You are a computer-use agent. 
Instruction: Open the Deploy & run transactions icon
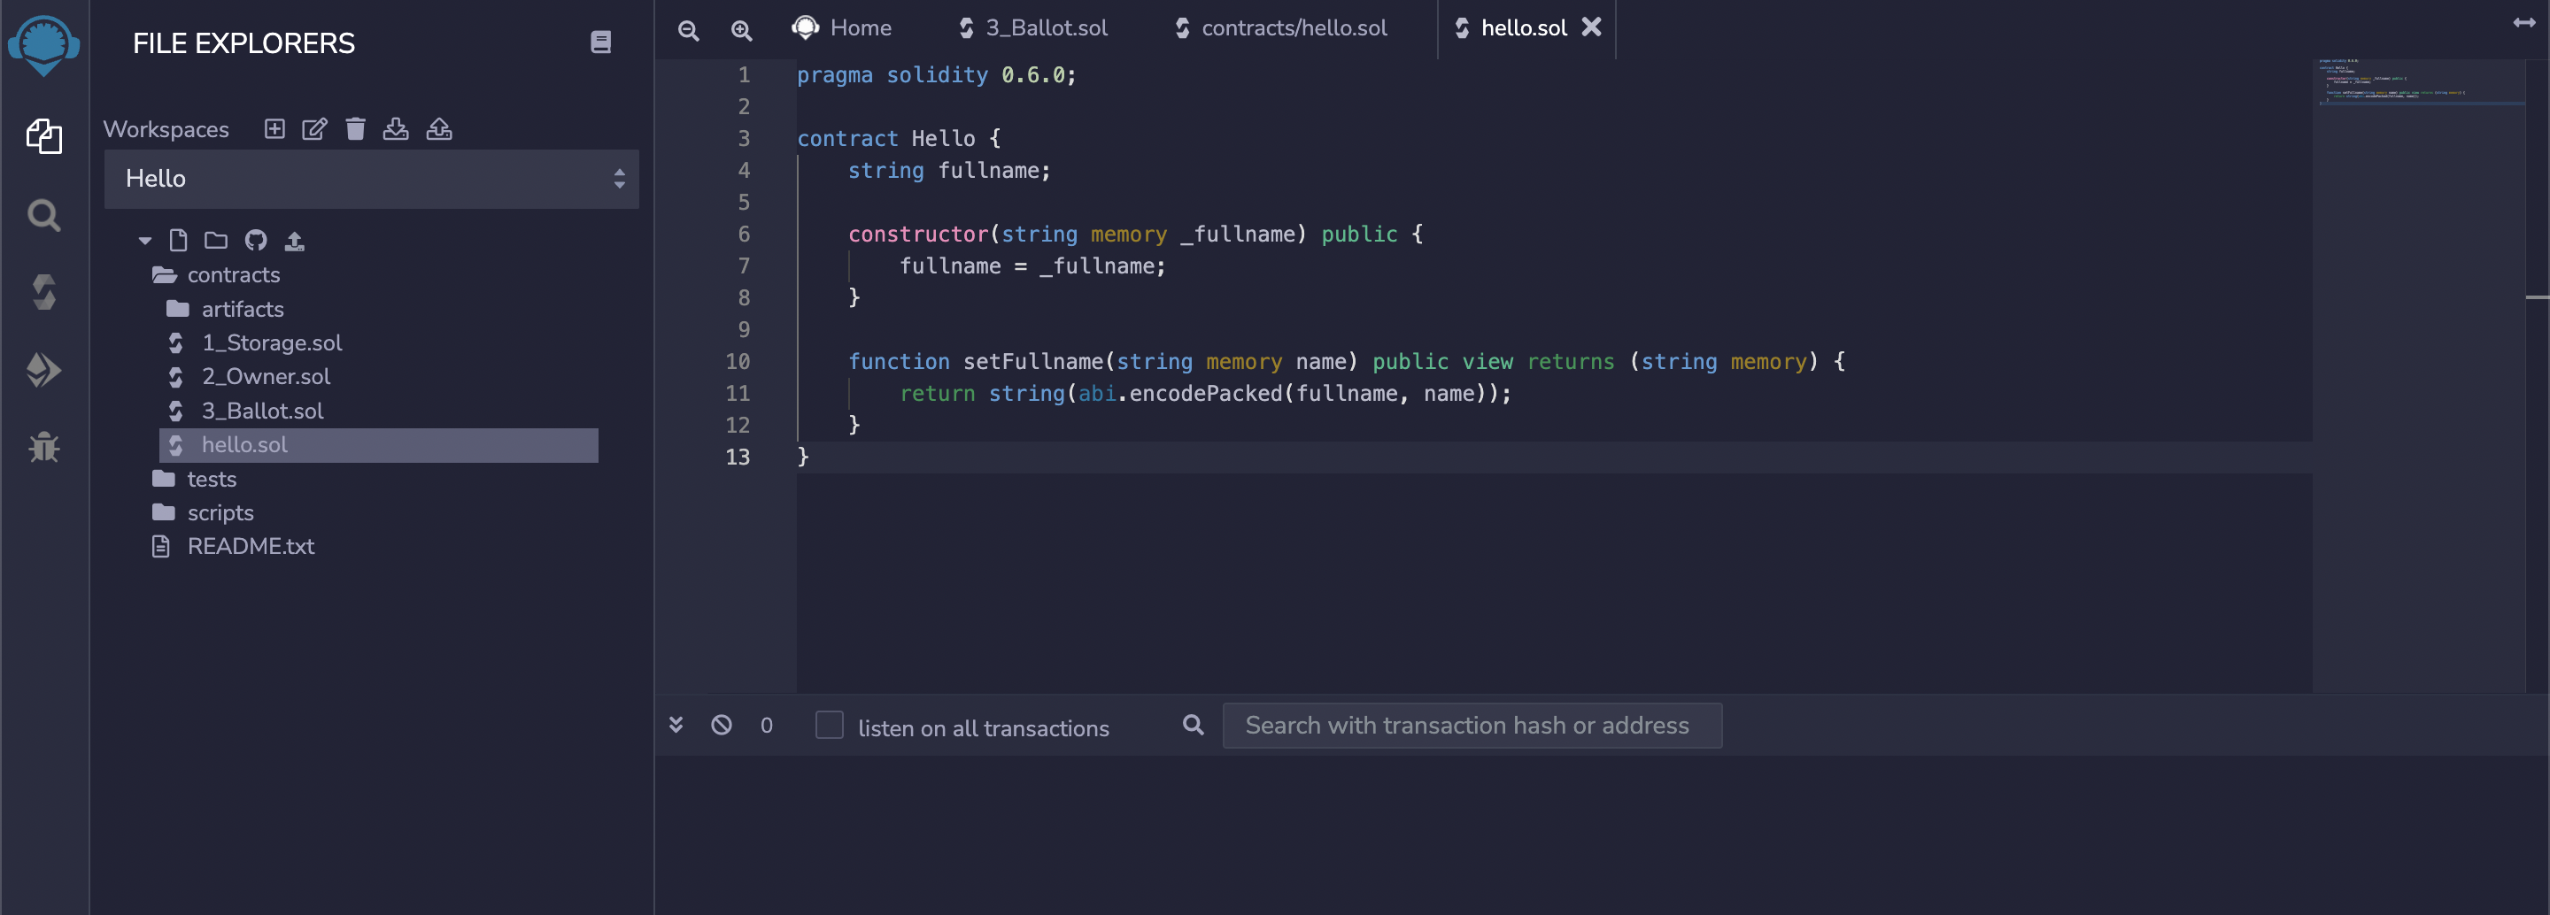(x=43, y=370)
